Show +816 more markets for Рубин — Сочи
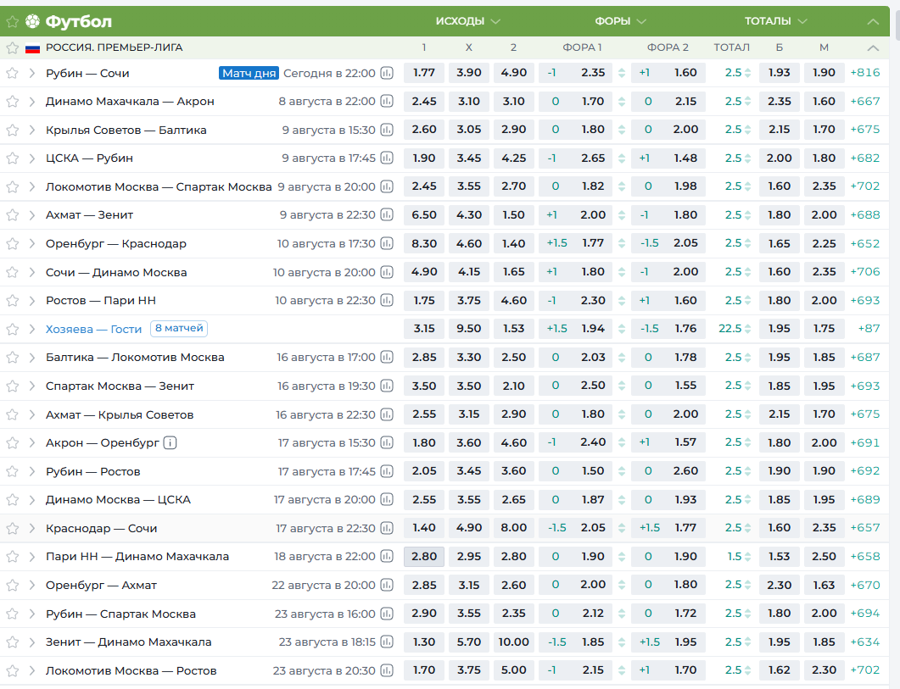The width and height of the screenshot is (900, 689). (x=865, y=73)
